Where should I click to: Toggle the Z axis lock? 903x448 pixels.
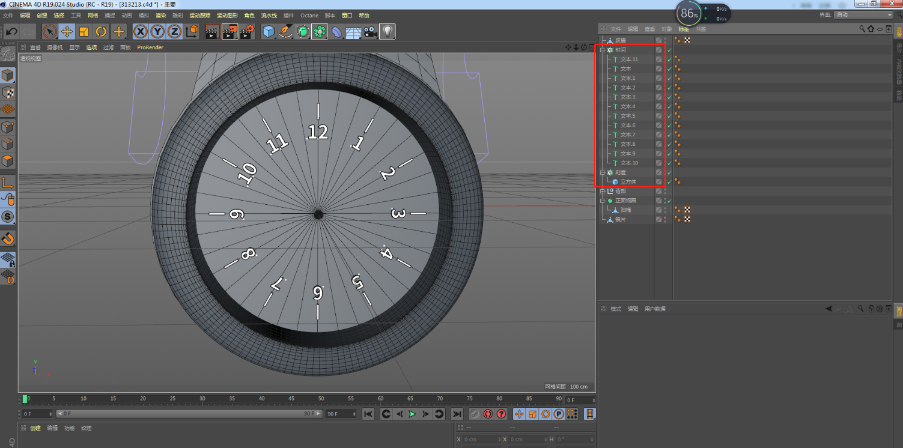point(174,31)
